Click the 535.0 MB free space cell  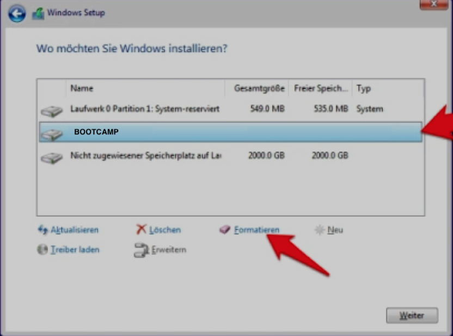point(331,109)
